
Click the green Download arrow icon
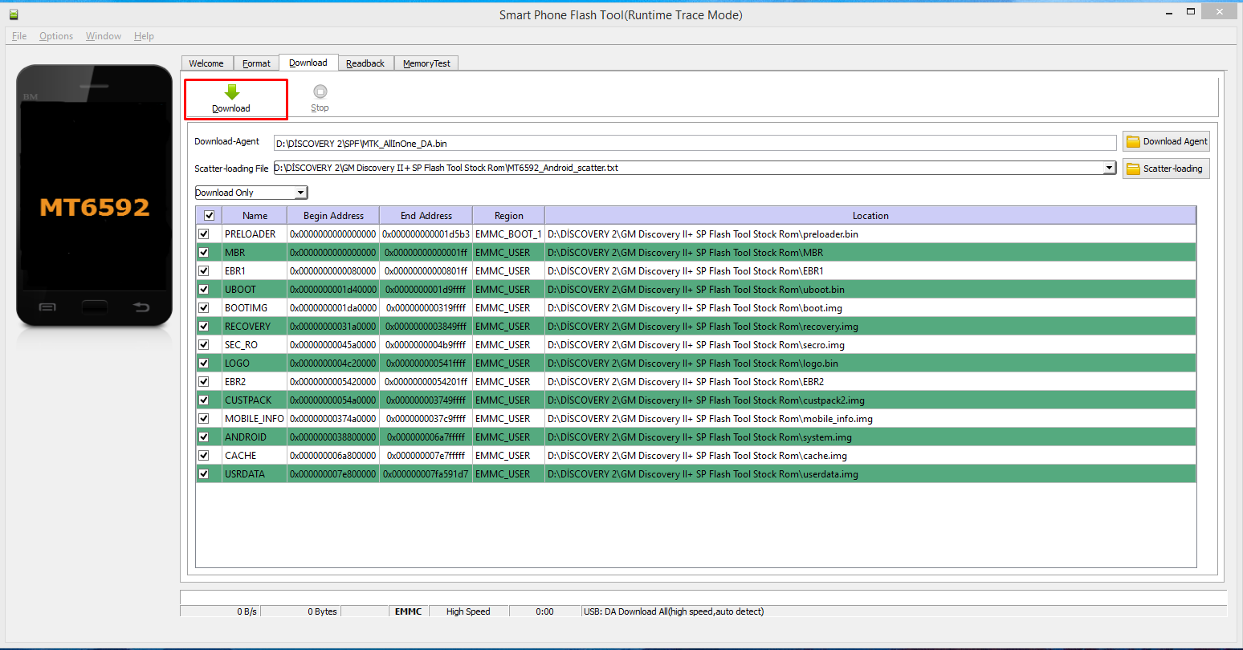point(231,91)
